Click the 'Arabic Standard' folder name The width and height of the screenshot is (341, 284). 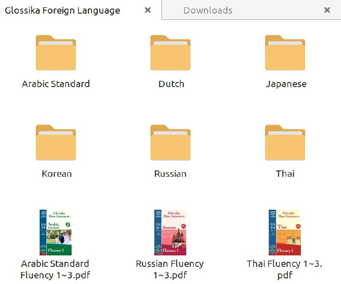pos(56,84)
